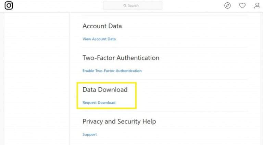The width and height of the screenshot is (263, 145).
Task: Click the divider line below Enable Two-Factor Authentication
Action: [x=165, y=79]
